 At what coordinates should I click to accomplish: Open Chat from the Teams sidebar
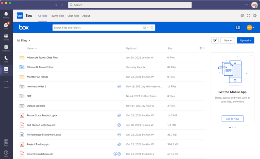click(x=6, y=26)
